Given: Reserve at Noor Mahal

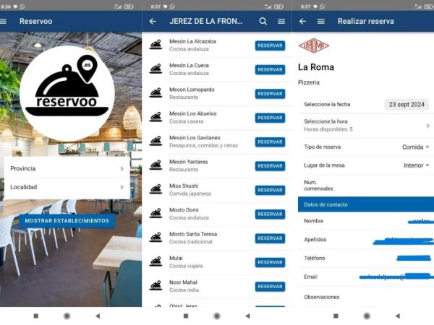Looking at the screenshot, I should click(270, 287).
